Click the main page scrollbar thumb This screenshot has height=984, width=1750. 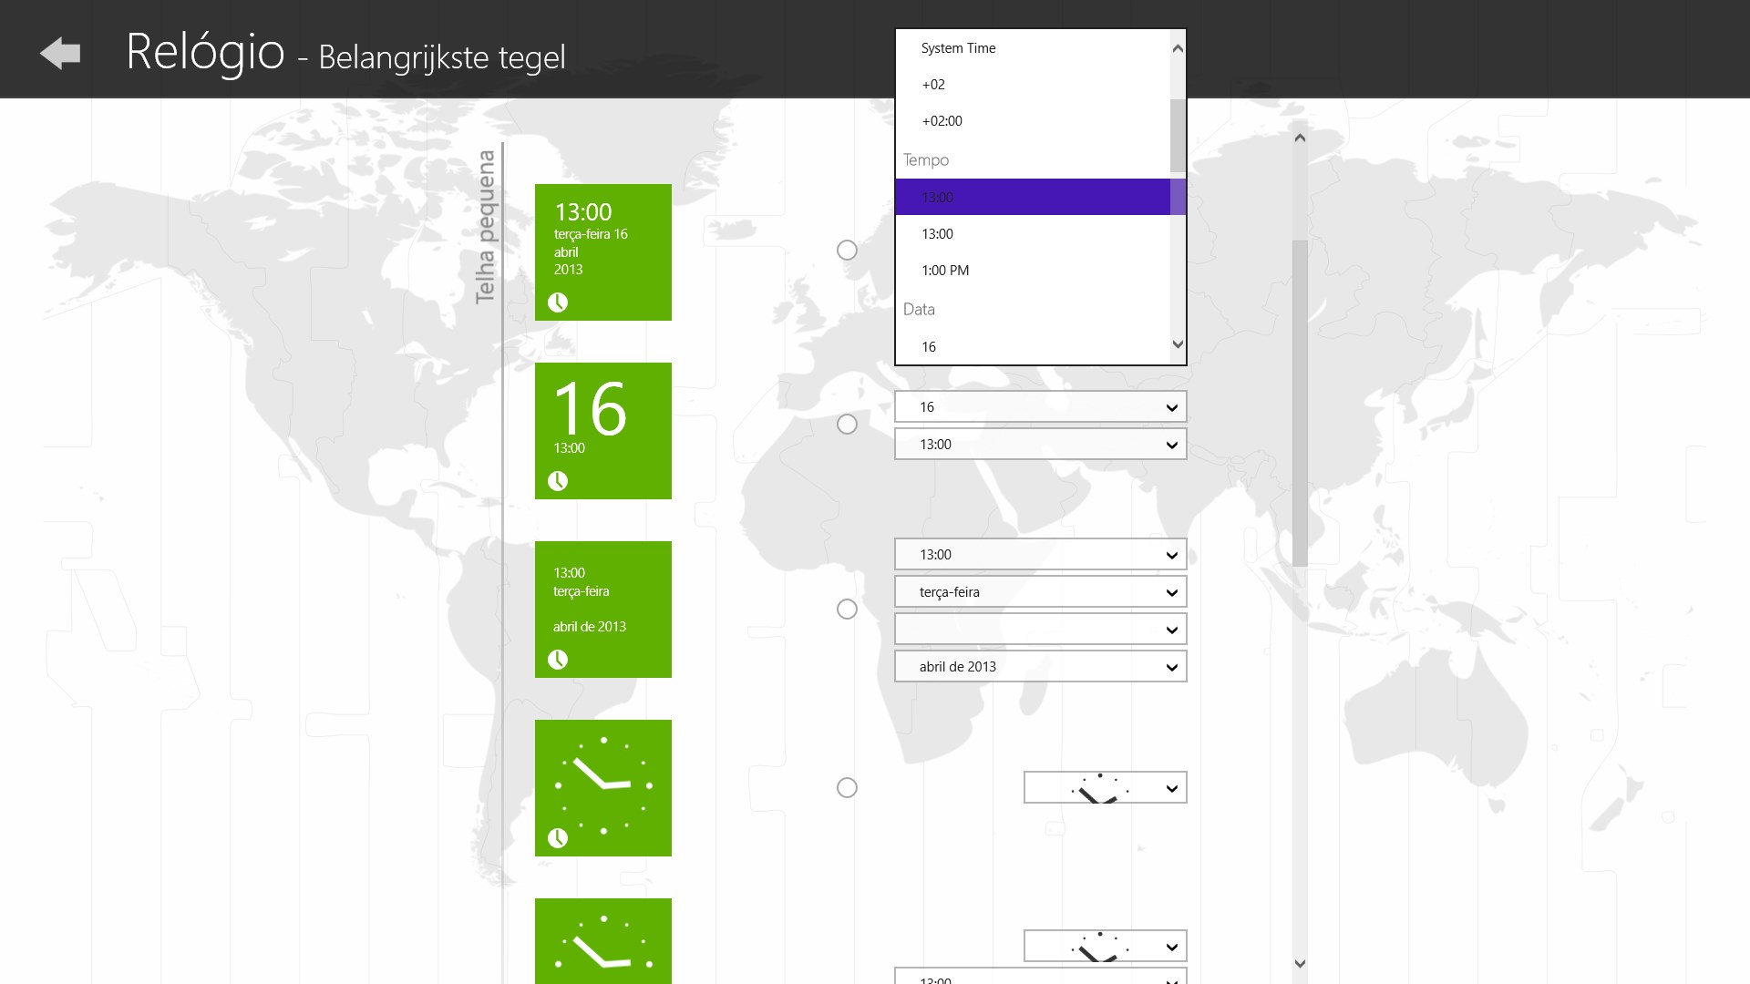pos(1300,403)
